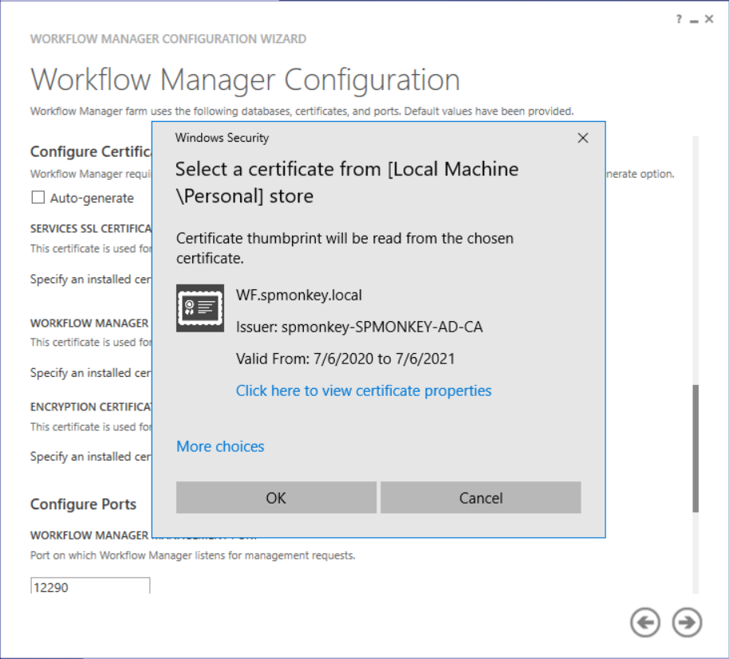Select the WF.spmonkey.local certificate
Image resolution: width=729 pixels, height=659 pixels.
click(299, 295)
